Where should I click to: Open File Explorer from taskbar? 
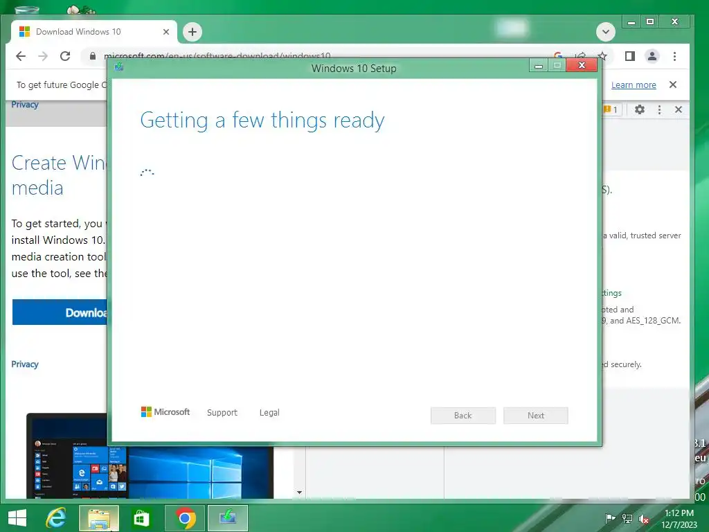(99, 518)
